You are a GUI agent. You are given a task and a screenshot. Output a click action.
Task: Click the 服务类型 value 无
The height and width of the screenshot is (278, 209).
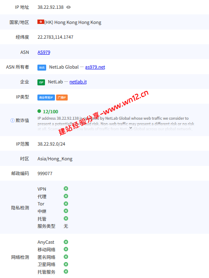click(x=66, y=226)
